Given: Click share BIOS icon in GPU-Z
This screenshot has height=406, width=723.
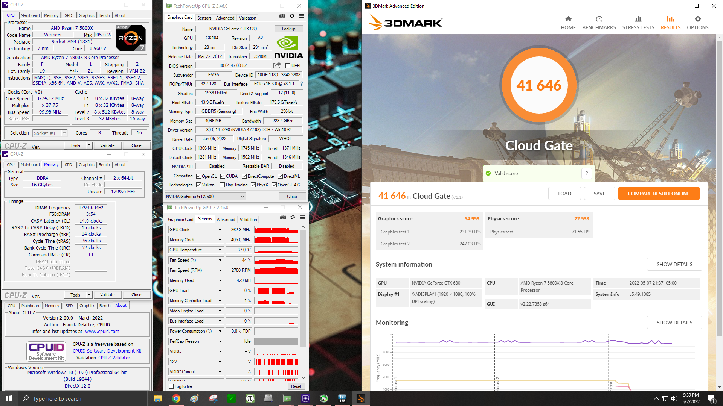Looking at the screenshot, I should 277,65.
